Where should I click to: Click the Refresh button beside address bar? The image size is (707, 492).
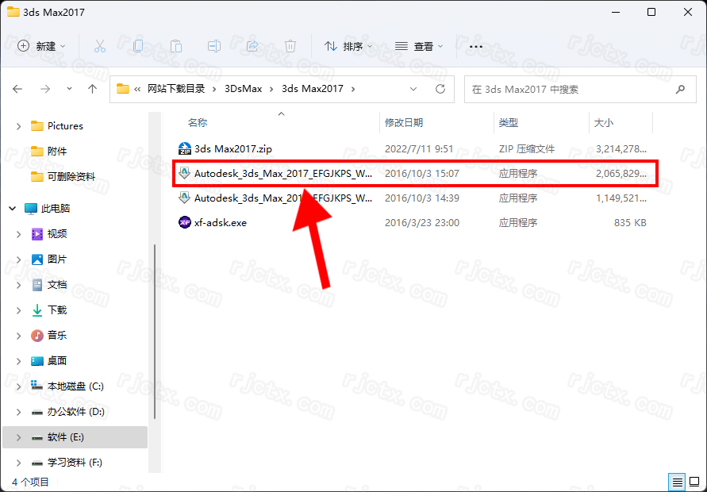pyautogui.click(x=440, y=89)
